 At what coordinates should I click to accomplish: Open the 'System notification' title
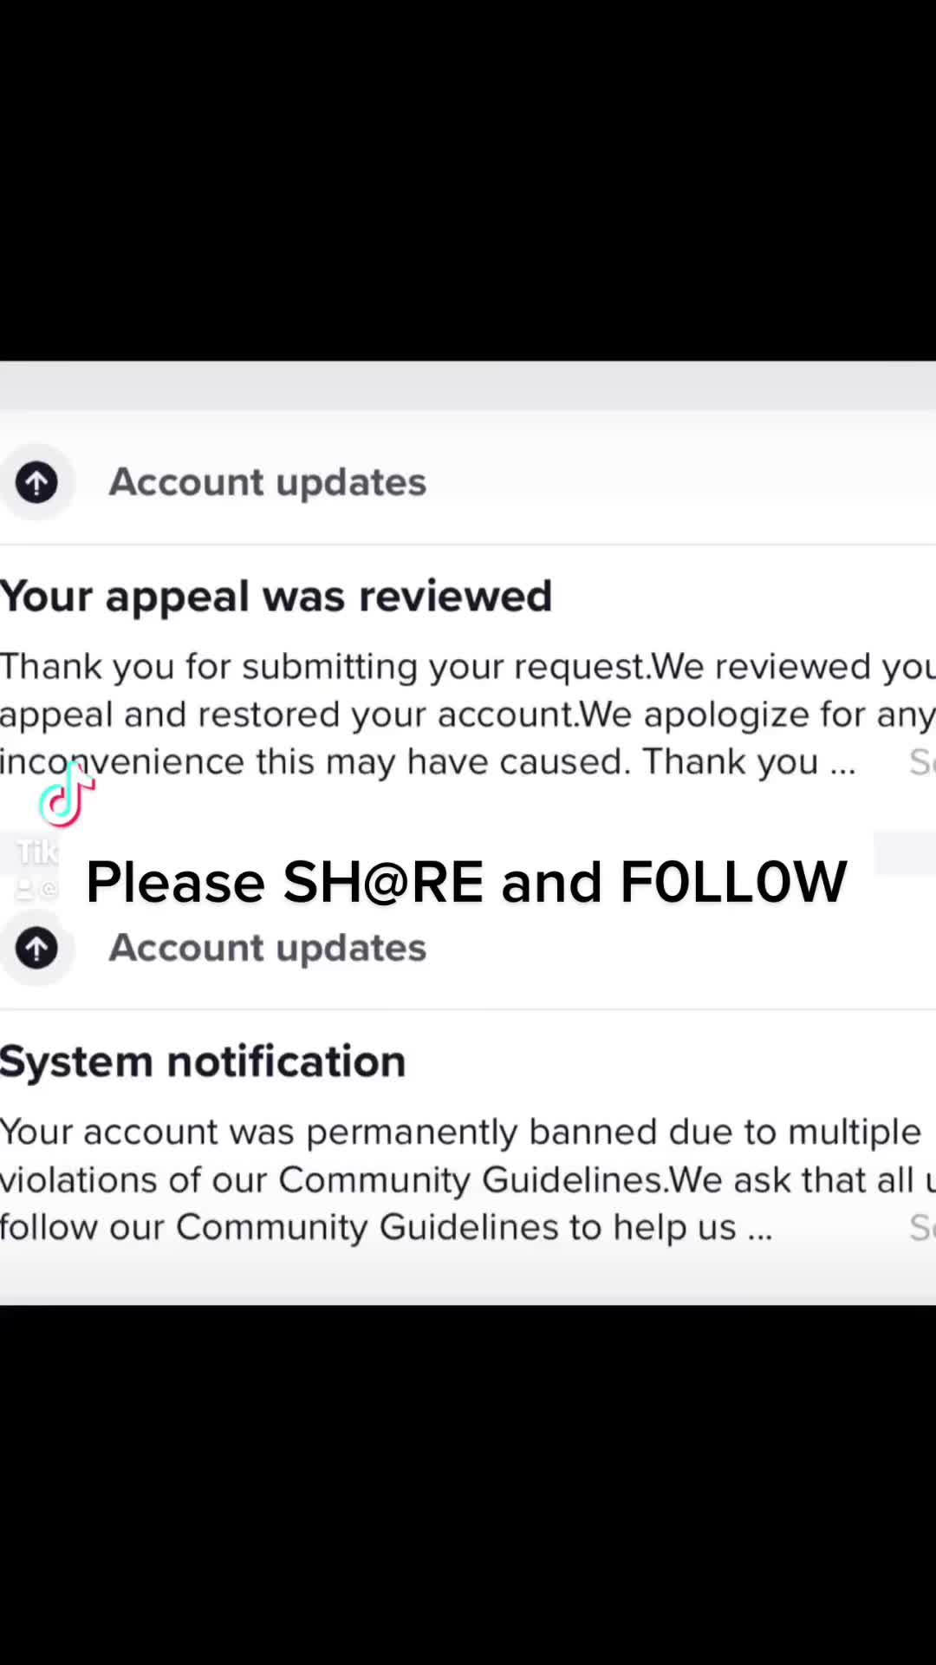coord(203,1061)
